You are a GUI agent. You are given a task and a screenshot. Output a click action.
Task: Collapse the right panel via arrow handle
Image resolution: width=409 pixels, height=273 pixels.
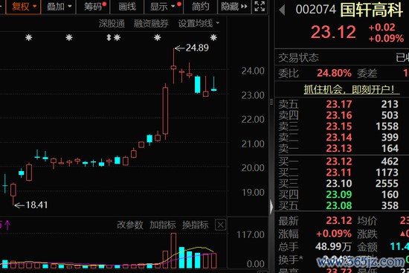coord(271,207)
